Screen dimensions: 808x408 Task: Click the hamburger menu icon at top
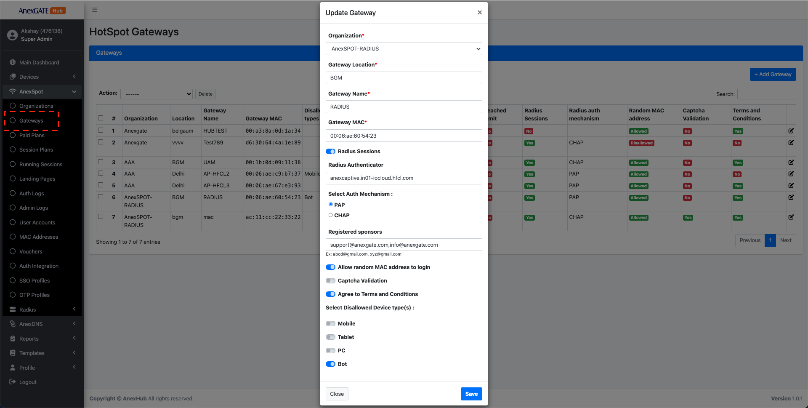point(95,9)
